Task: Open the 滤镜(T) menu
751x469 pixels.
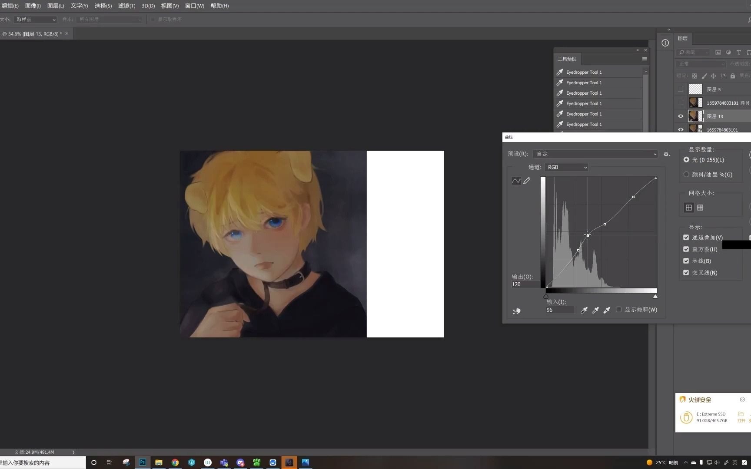Action: tap(126, 6)
